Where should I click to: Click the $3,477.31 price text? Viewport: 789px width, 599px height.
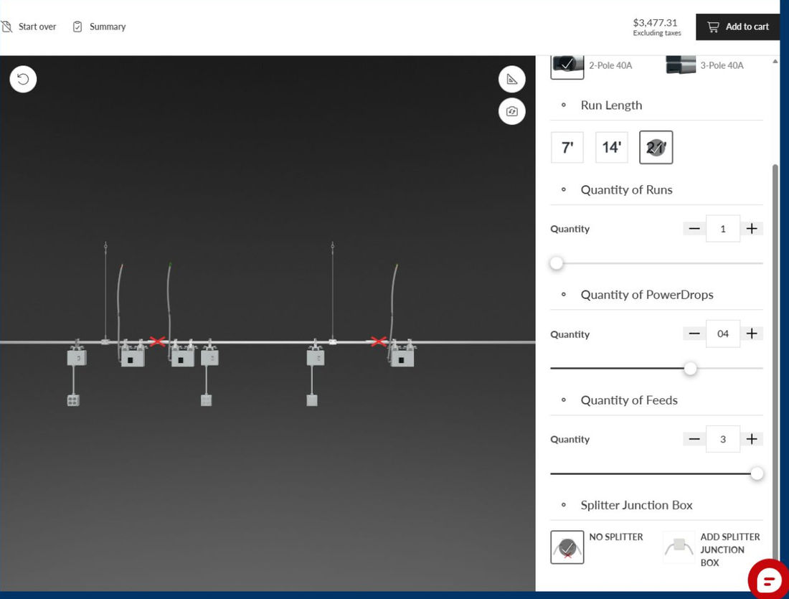[655, 23]
